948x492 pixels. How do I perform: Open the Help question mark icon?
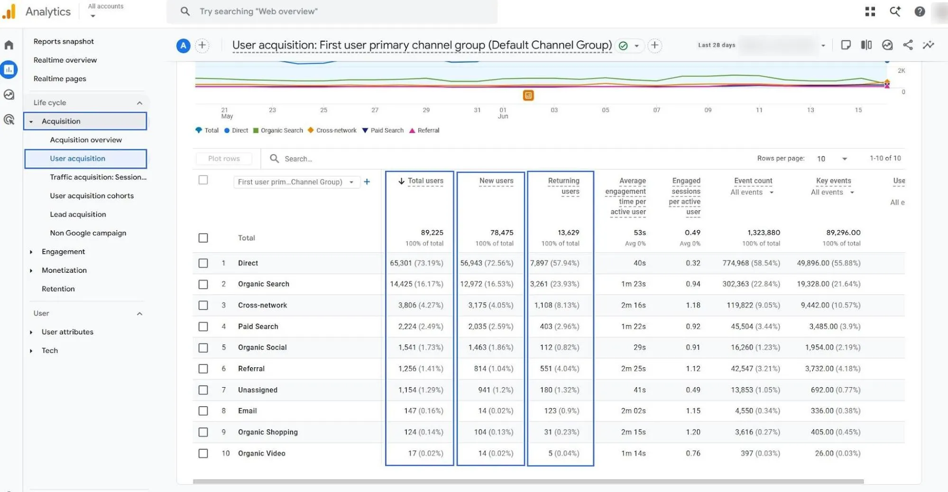click(920, 11)
